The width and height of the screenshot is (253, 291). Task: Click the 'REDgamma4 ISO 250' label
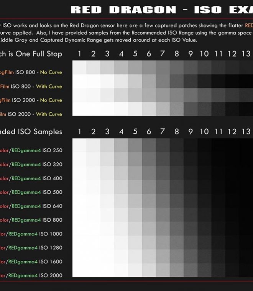[37, 150]
